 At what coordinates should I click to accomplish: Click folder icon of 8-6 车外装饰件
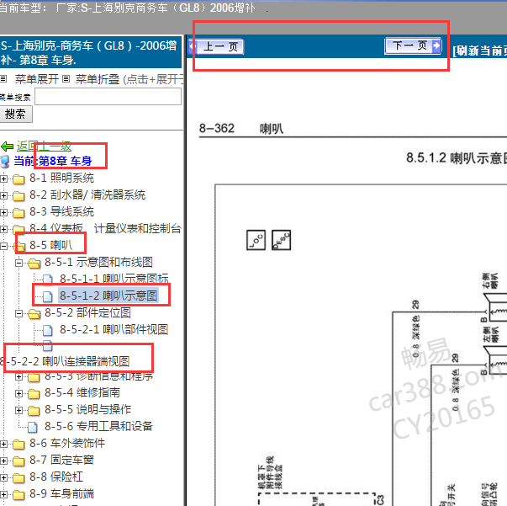pos(18,445)
